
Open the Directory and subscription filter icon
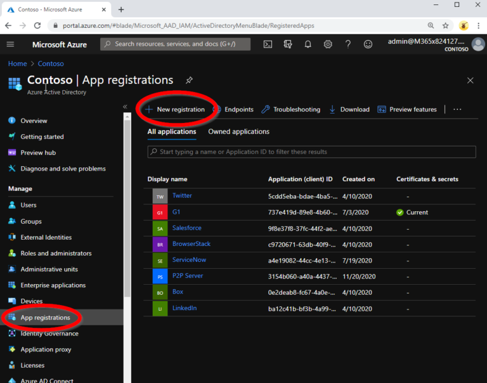click(288, 44)
